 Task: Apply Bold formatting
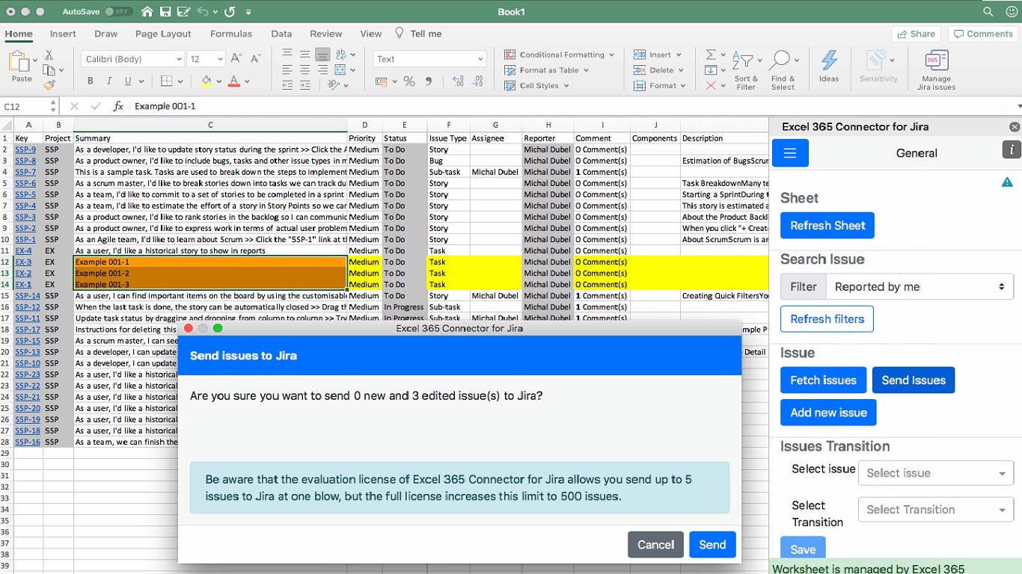[91, 81]
